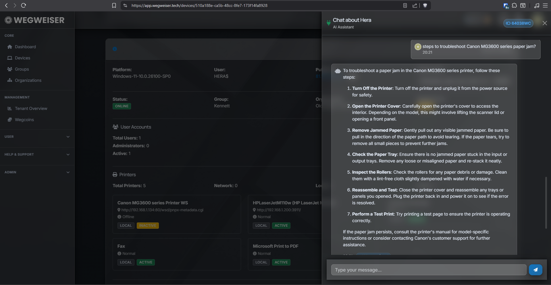Expand the ADMIN sidebar section
The image size is (551, 285).
coord(37,172)
